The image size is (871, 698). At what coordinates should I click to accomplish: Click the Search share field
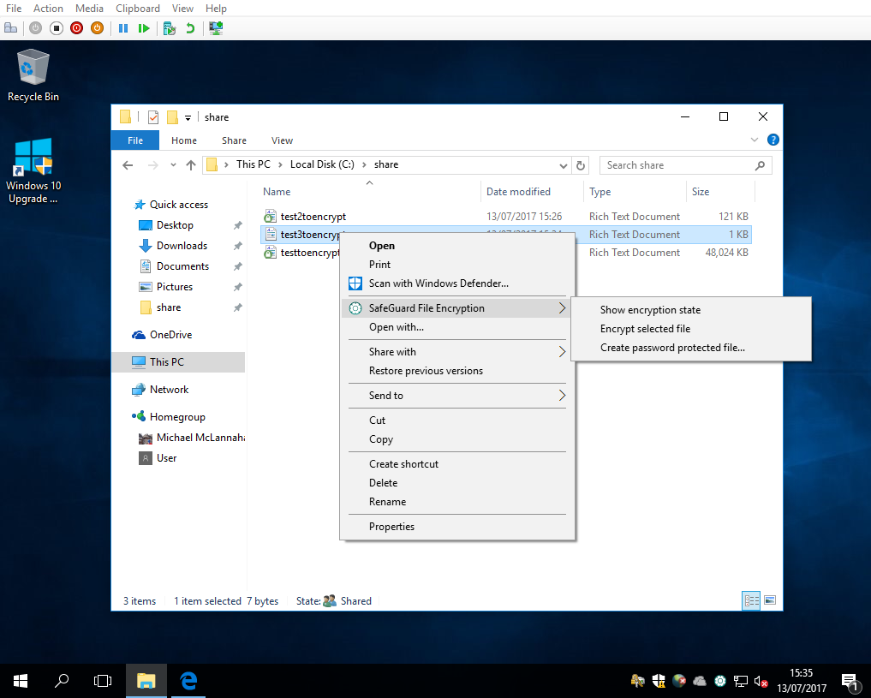pyautogui.click(x=685, y=165)
